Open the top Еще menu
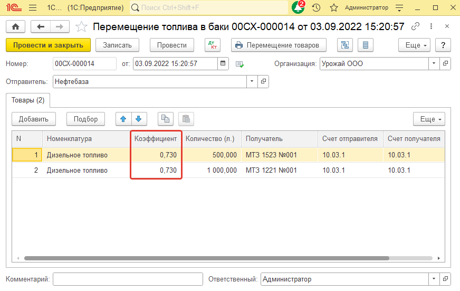460x291 pixels. point(414,45)
